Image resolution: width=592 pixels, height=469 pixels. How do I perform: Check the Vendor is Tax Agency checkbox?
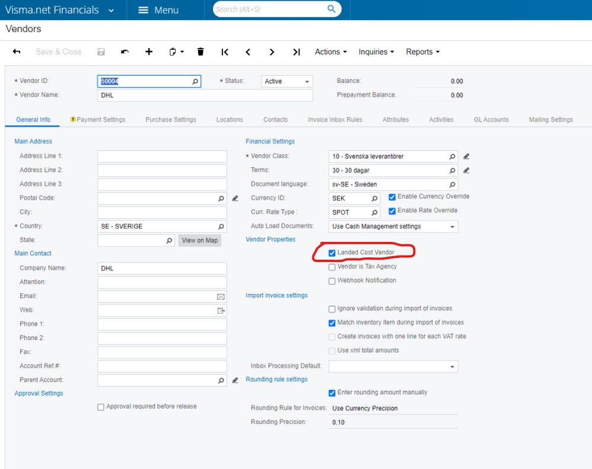point(332,267)
